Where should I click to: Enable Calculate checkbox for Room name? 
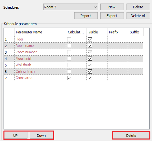69,46
